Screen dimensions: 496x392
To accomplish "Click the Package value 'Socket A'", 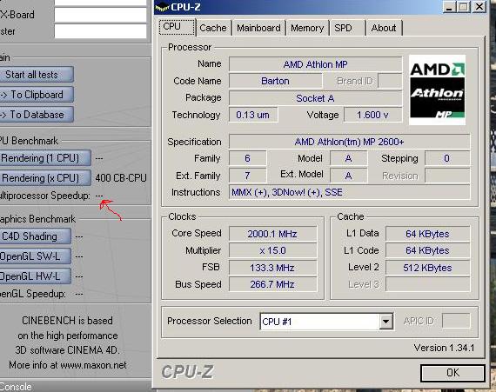I will coord(315,98).
